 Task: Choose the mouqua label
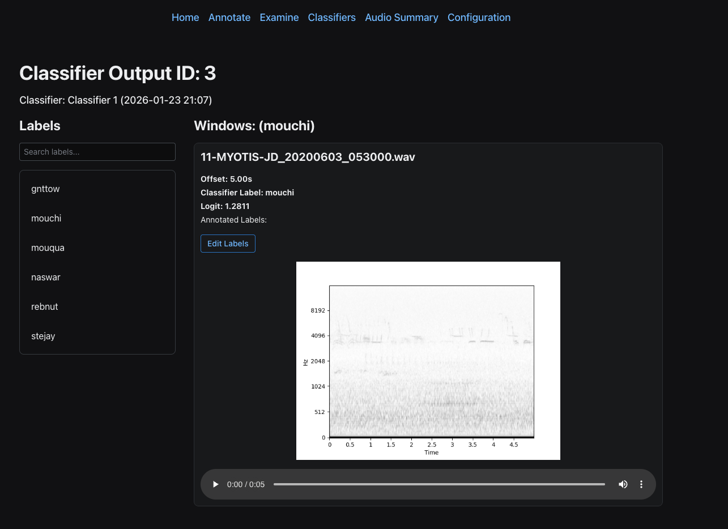pyautogui.click(x=48, y=248)
